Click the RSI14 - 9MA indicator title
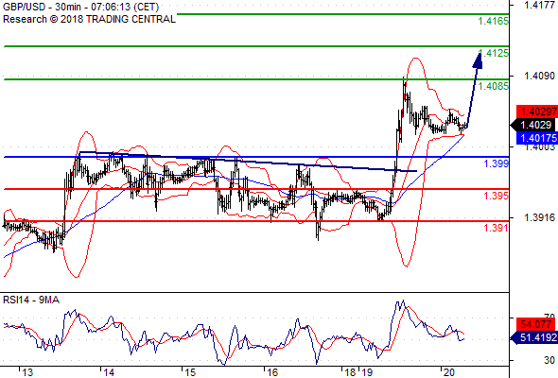 31,301
